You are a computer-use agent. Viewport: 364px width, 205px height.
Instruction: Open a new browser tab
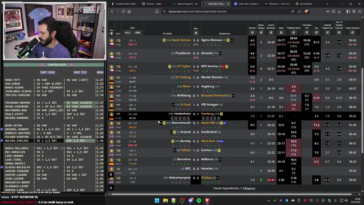327,4
